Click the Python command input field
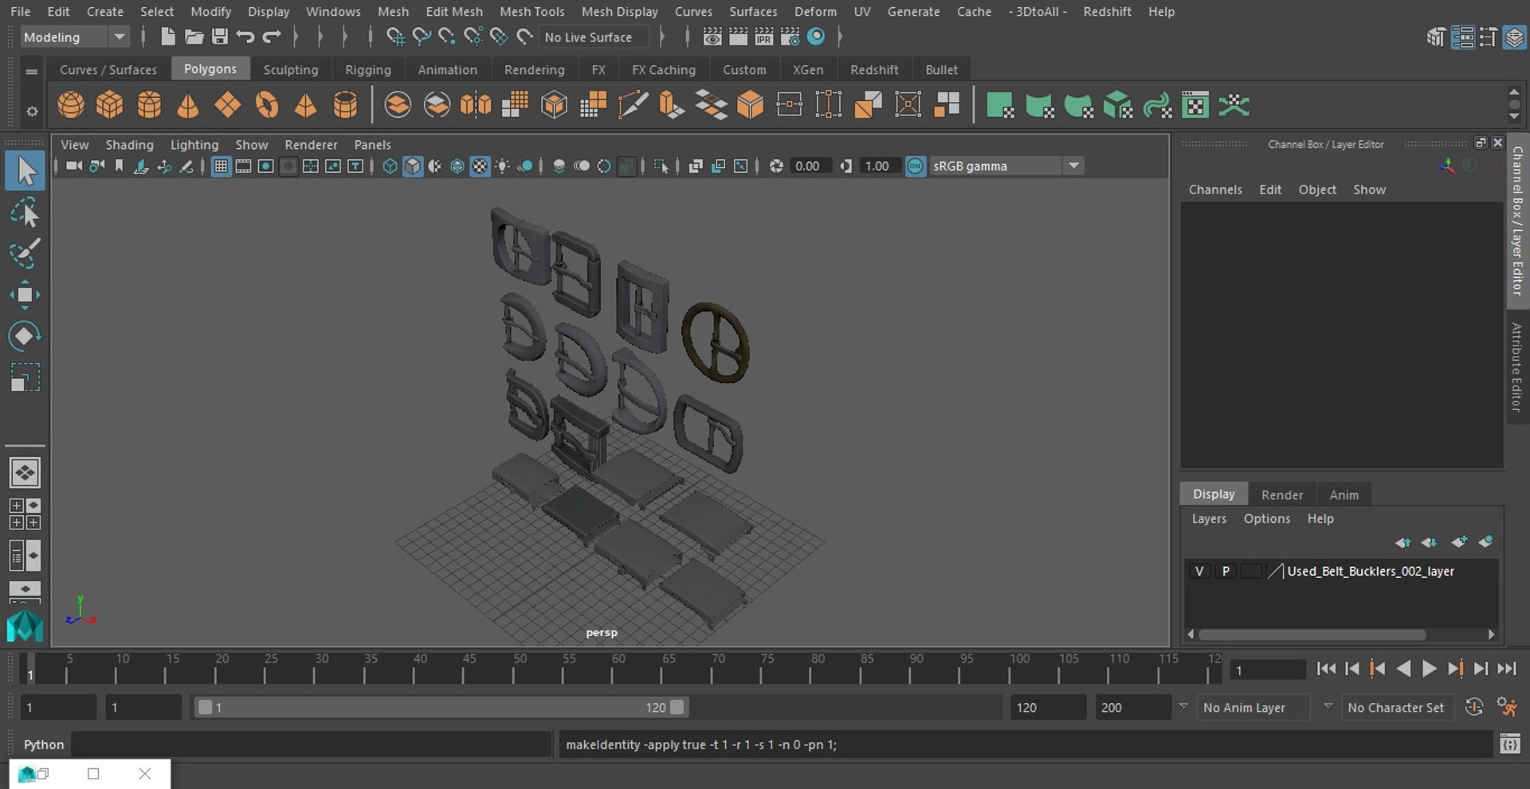1530x789 pixels. pyautogui.click(x=312, y=744)
